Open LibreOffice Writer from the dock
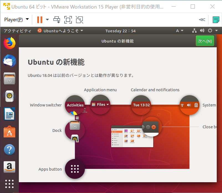 9,114
